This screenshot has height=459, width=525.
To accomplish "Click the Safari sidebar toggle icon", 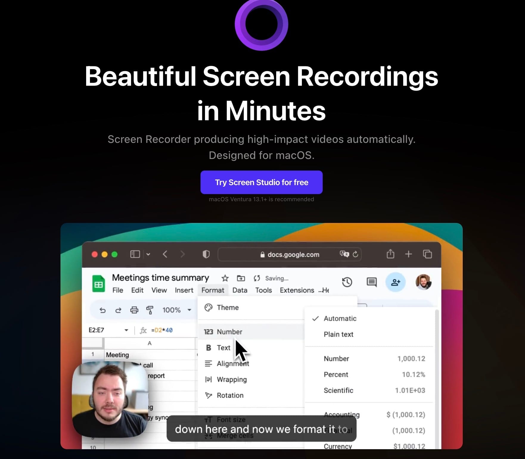I will click(135, 254).
